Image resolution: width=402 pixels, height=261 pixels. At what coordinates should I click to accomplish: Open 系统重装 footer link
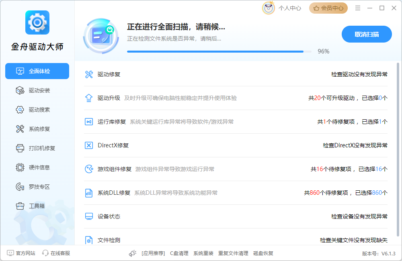(203, 253)
